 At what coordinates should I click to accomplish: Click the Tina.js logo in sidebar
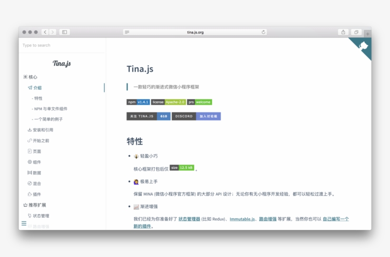click(62, 63)
